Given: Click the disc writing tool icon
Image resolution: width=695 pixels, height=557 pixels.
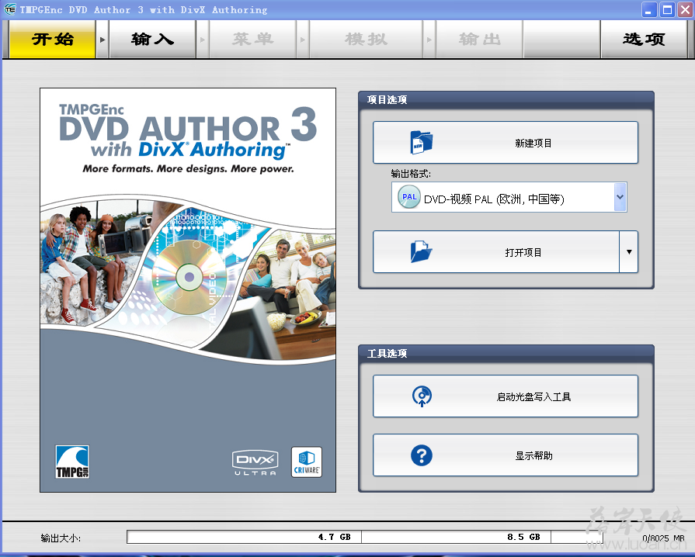Looking at the screenshot, I should (x=422, y=396).
